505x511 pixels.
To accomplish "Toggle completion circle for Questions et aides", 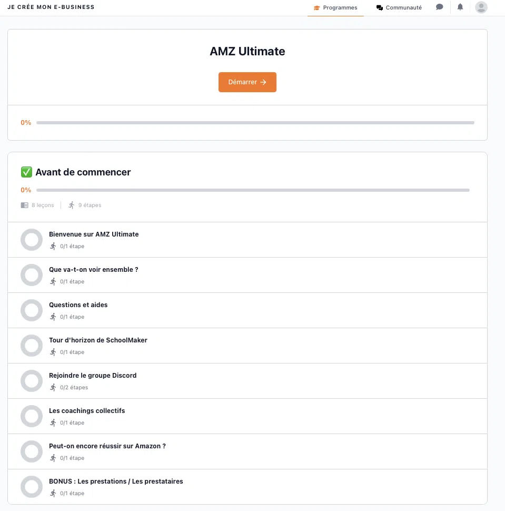I will (32, 310).
